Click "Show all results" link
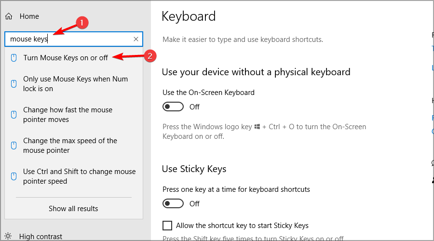434x241 pixels. [x=73, y=209]
